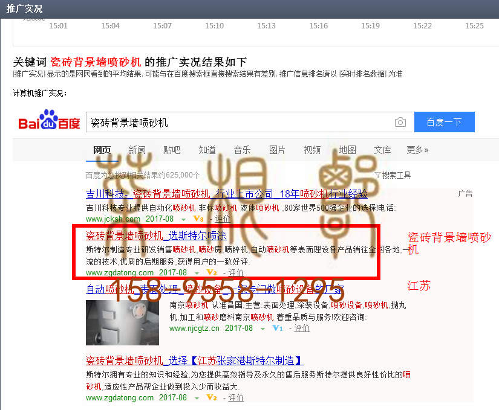The width and height of the screenshot is (499, 410).
Task: Open 瓷砖背景墙喷砂机_选斯特尔喷涂 result
Action: [156, 235]
